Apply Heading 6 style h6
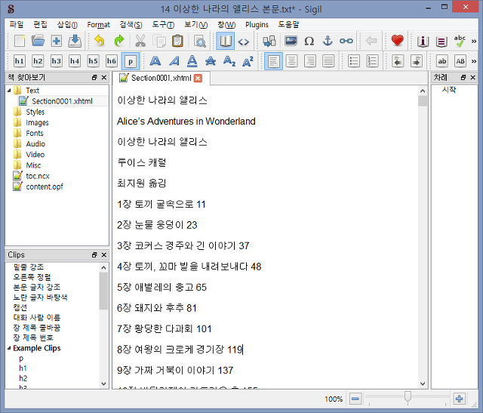483x413 pixels. coord(112,61)
